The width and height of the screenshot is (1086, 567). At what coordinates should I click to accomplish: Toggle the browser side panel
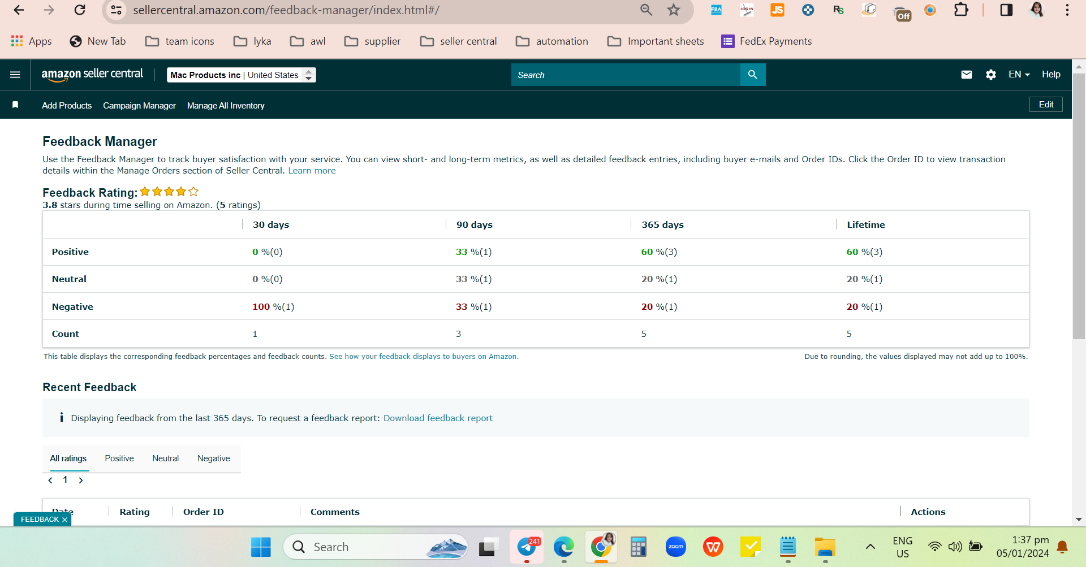click(x=1006, y=10)
